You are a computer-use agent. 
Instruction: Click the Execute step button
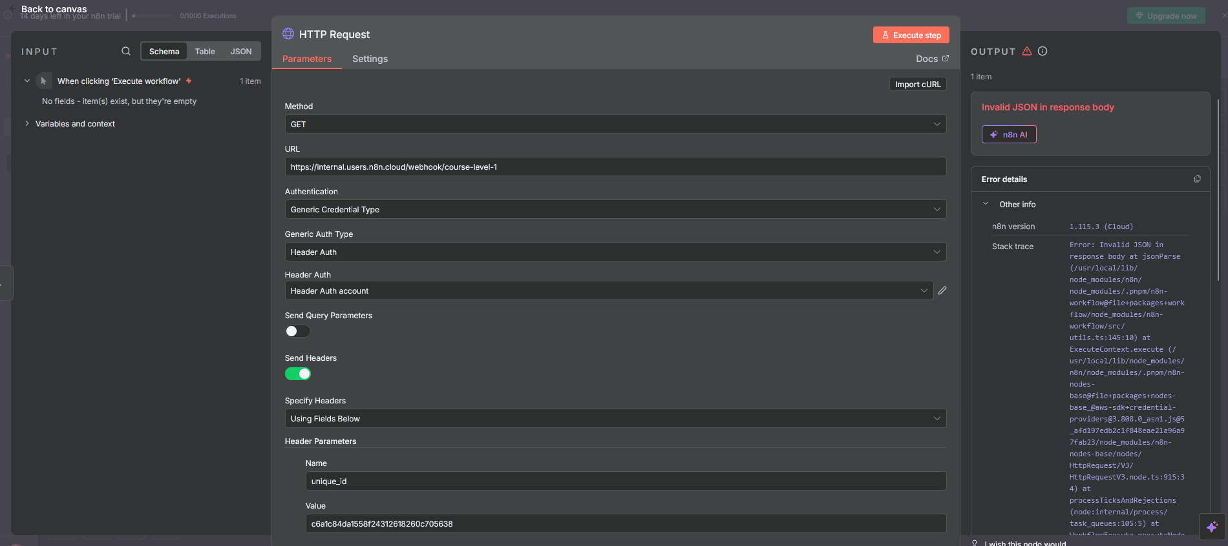(x=911, y=35)
